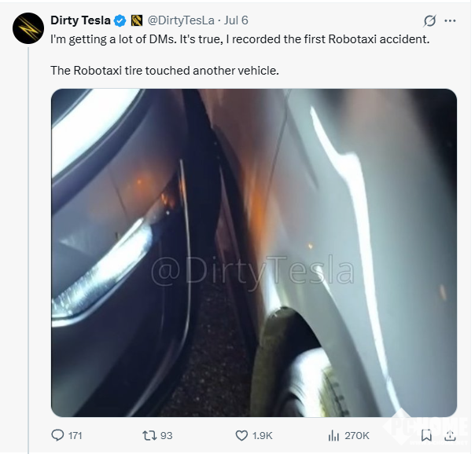Open the reply comment icon
The width and height of the screenshot is (475, 454).
57,435
